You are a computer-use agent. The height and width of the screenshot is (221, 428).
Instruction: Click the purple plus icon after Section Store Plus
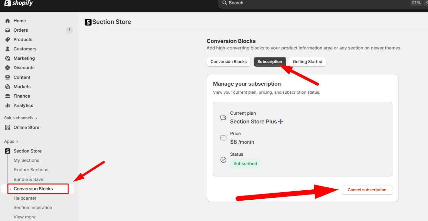[x=280, y=121]
